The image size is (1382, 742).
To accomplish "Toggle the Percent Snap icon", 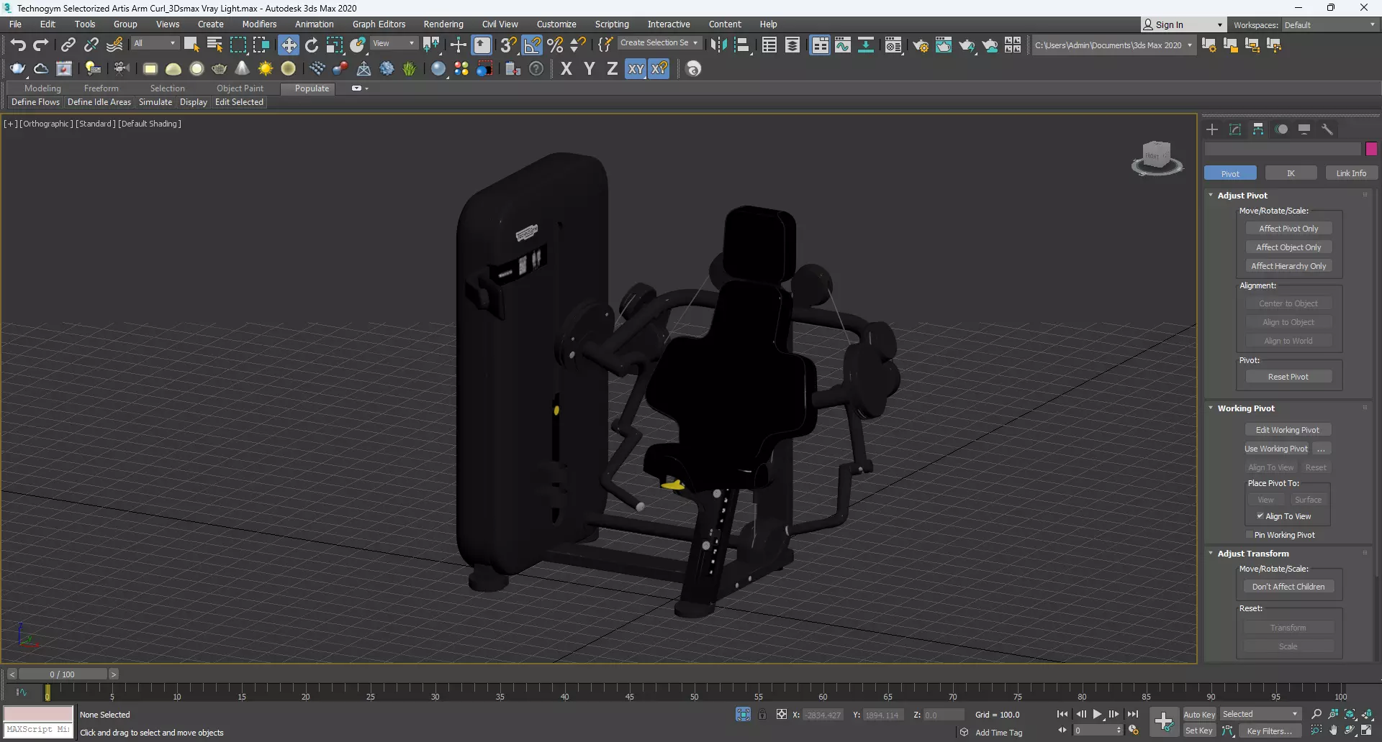I will coord(555,45).
